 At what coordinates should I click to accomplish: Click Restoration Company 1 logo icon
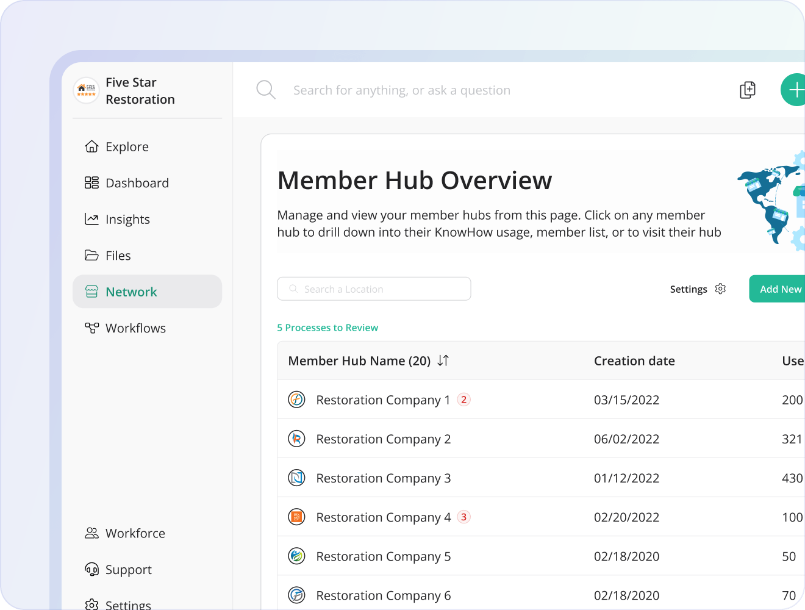click(x=296, y=400)
